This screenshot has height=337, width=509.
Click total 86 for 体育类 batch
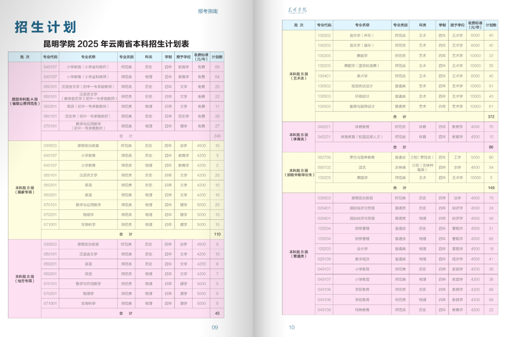point(491,147)
